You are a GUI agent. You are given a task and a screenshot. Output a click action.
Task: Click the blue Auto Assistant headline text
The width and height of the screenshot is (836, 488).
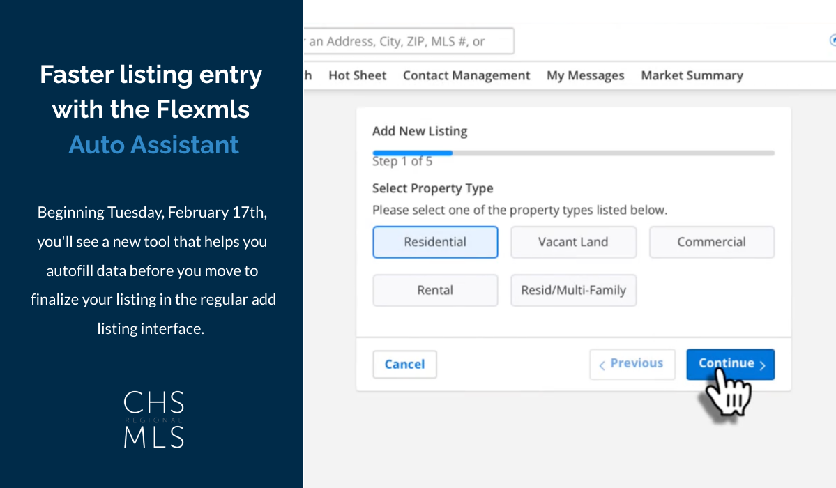[153, 144]
